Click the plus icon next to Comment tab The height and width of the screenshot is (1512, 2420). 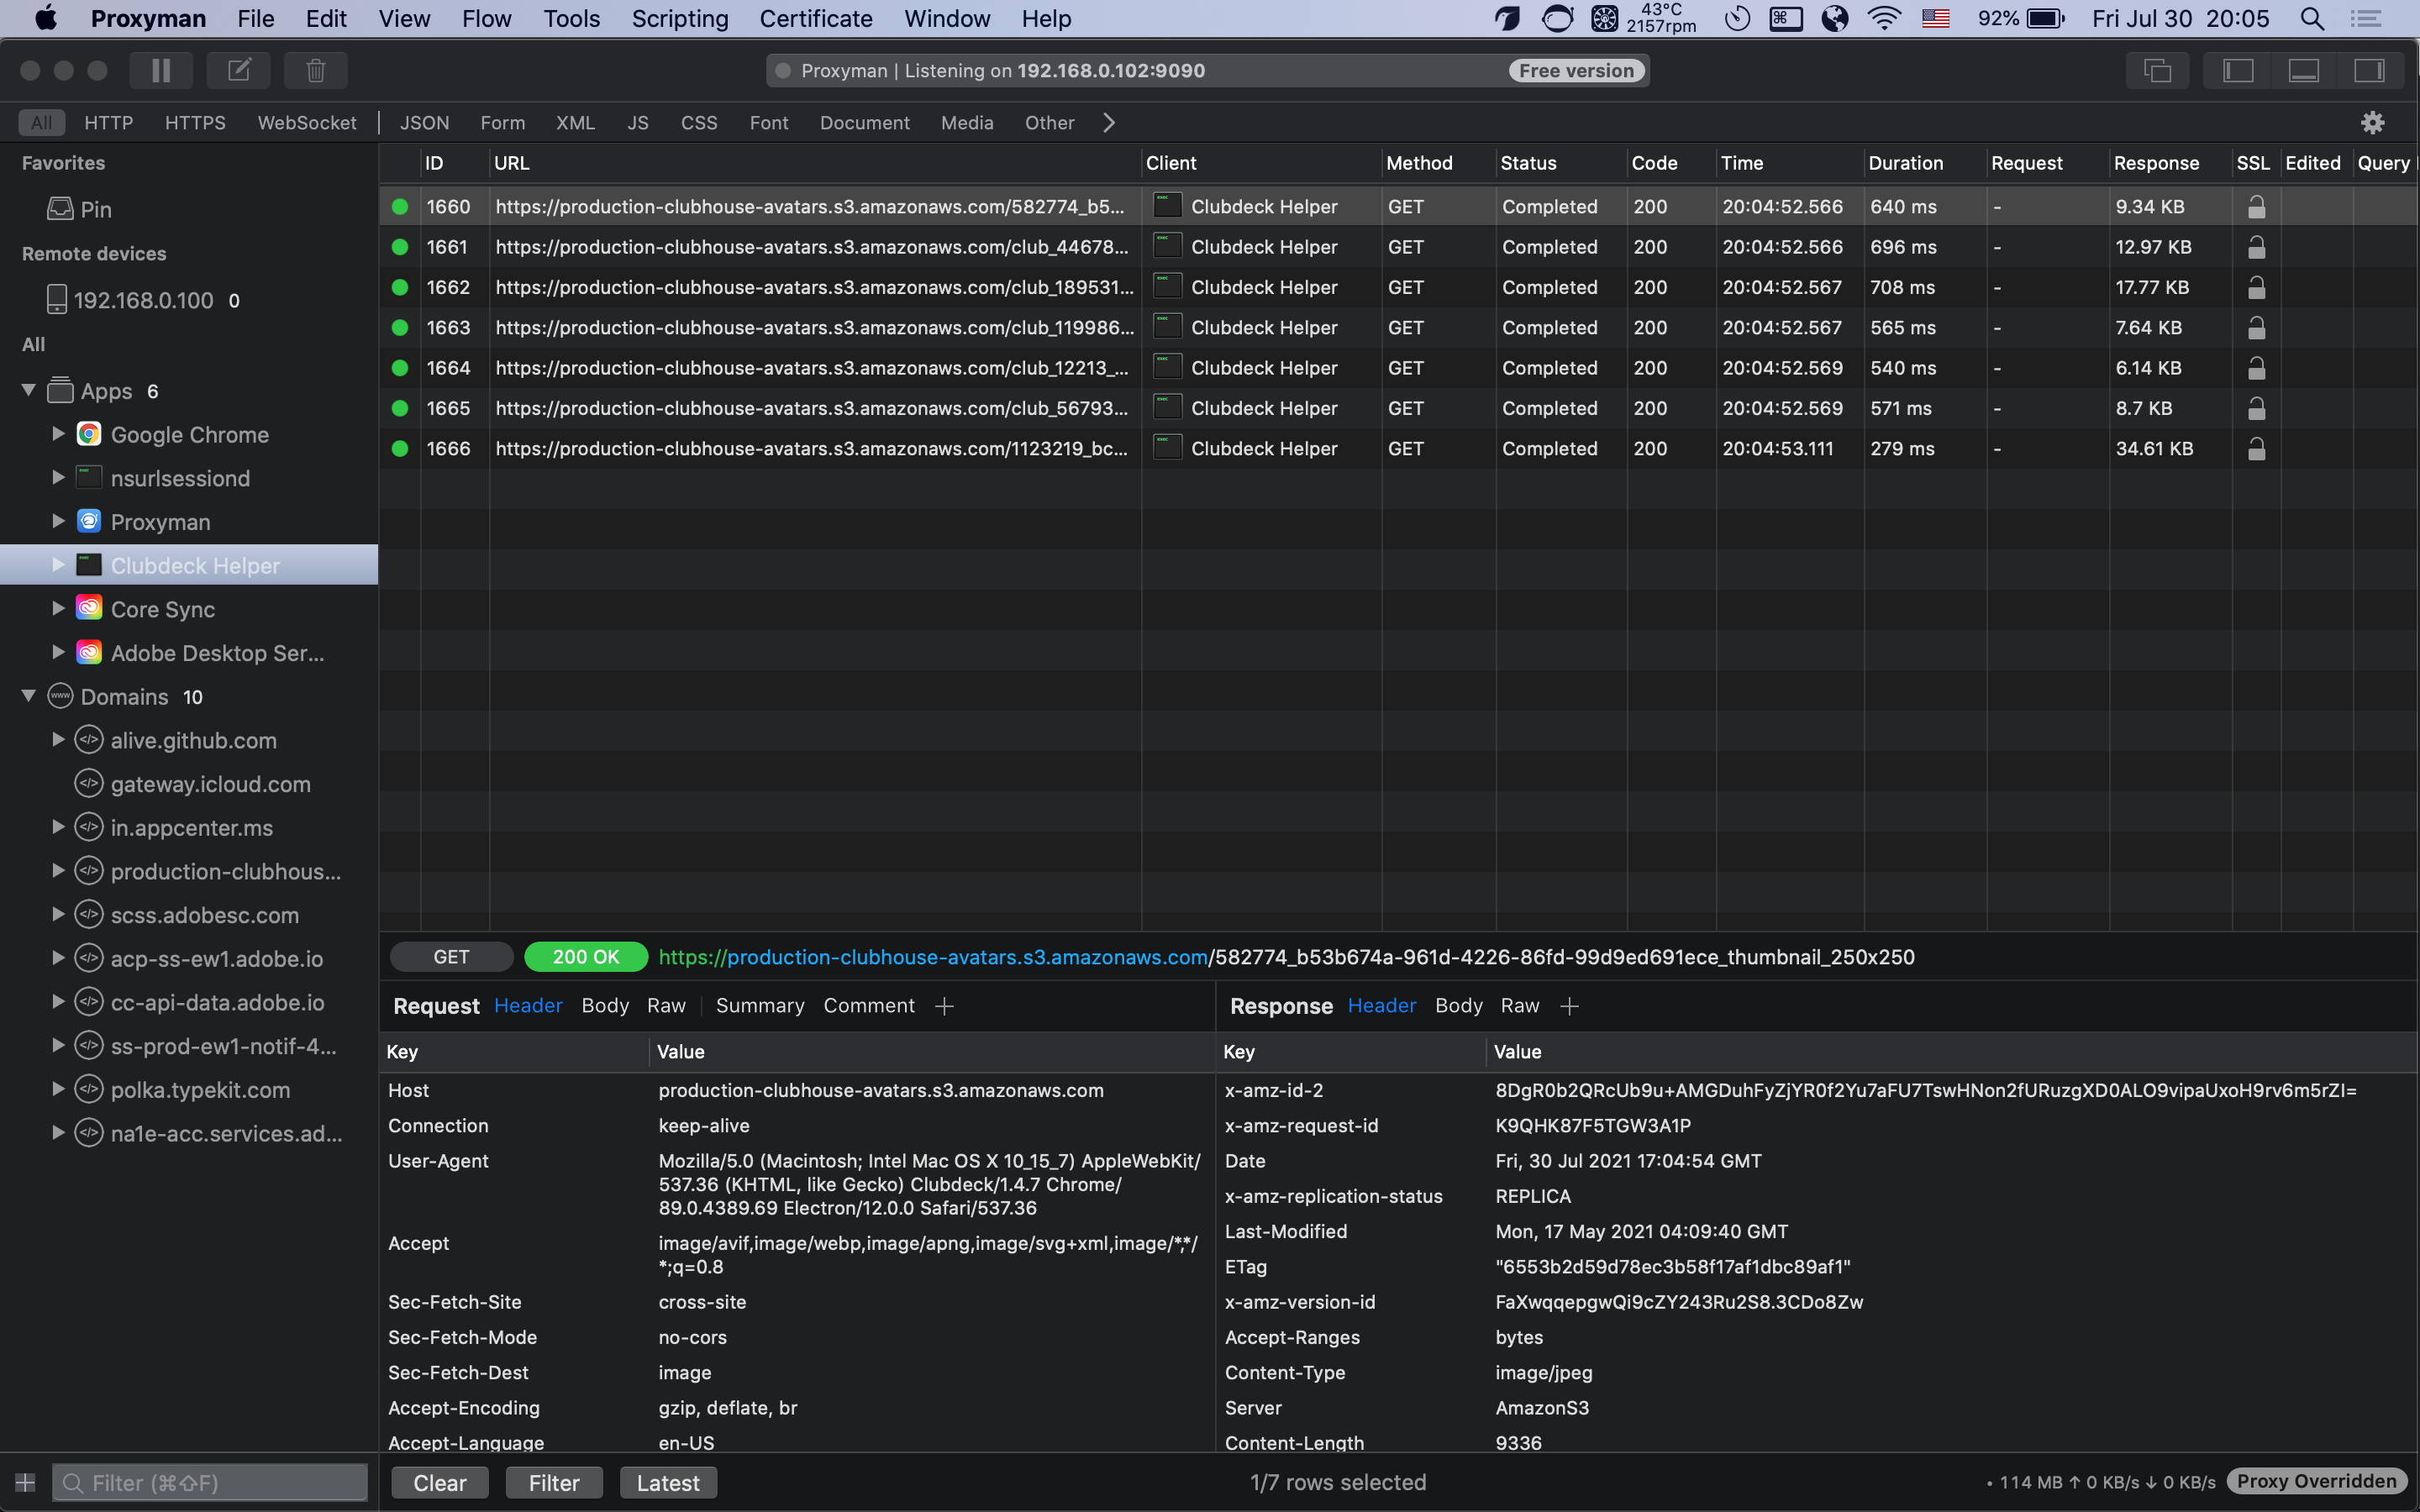point(944,1006)
